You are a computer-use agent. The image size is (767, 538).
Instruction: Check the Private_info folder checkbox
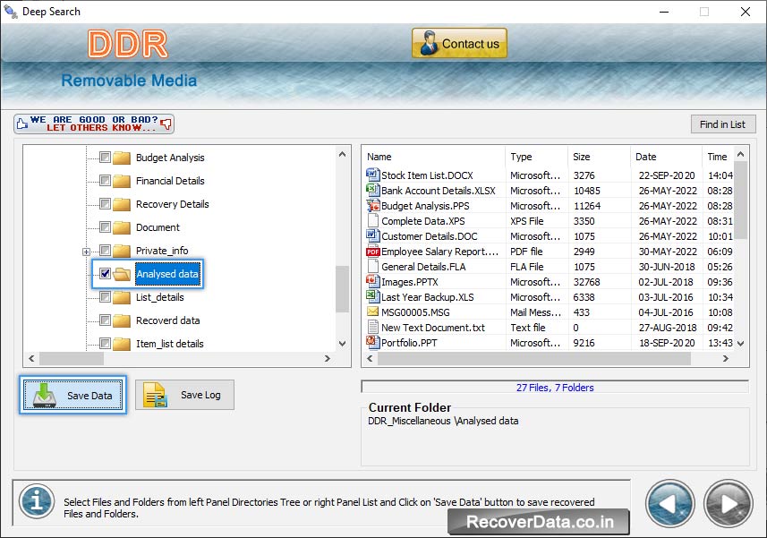(x=105, y=250)
